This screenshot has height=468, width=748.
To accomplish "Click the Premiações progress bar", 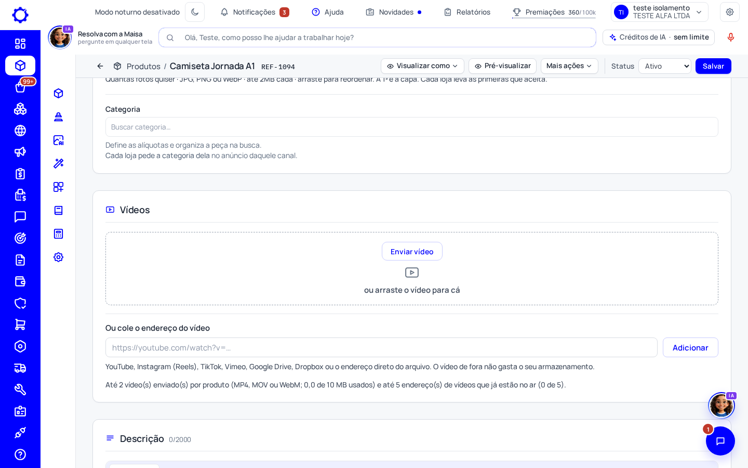I will 554,18.
